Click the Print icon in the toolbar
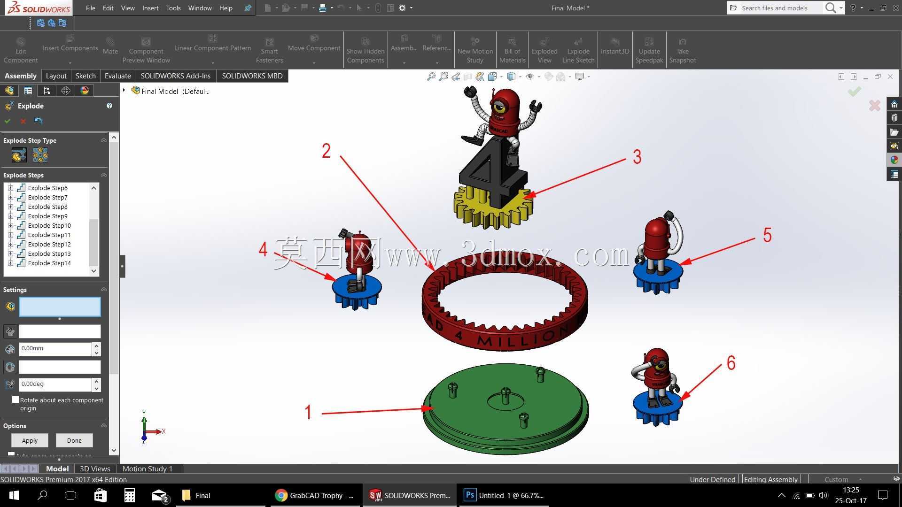Image resolution: width=902 pixels, height=507 pixels. 323,8
